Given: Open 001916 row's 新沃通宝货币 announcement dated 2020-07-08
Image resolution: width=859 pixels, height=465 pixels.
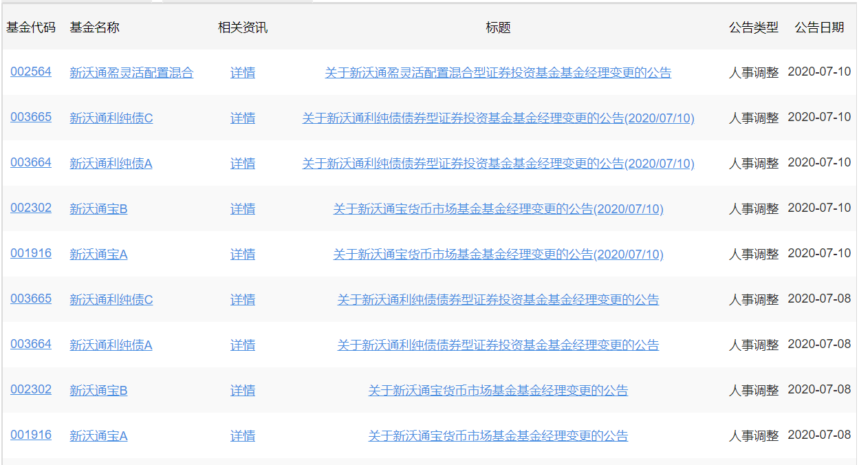Looking at the screenshot, I should (498, 435).
